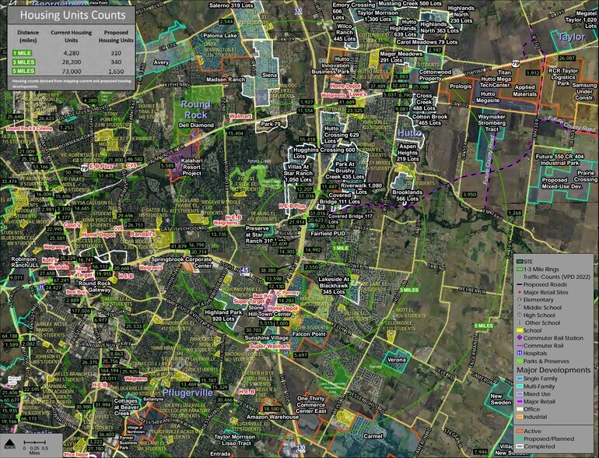Screen dimensions: 599x458
Task: Click the Interstate 45 toll shield marker
Action: (x=244, y=270)
